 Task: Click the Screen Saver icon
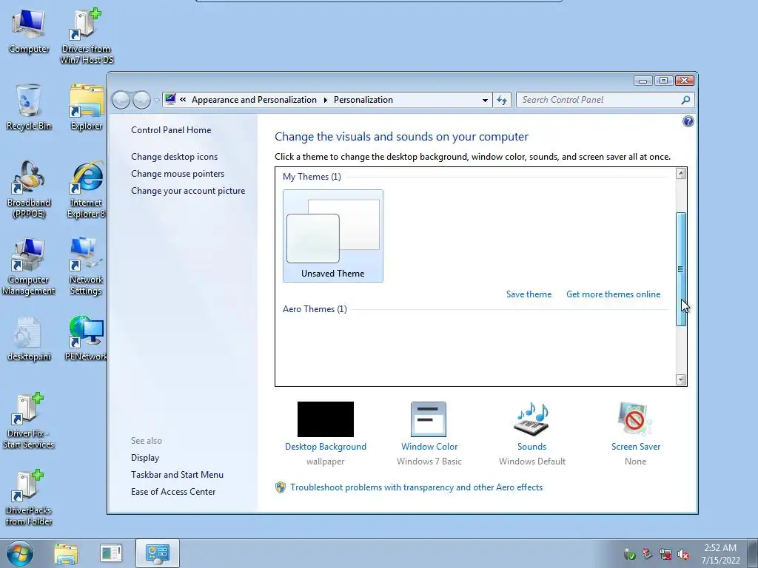(634, 419)
